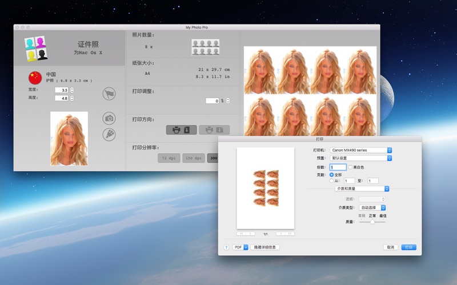Image resolution: width=457 pixels, height=285 pixels.
Task: Select the 全部 pages radio button
Action: 332,174
